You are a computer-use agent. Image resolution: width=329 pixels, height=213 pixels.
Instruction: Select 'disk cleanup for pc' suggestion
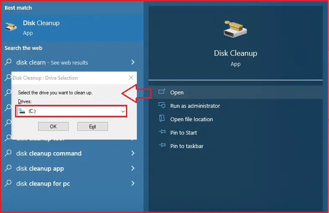[72, 184]
